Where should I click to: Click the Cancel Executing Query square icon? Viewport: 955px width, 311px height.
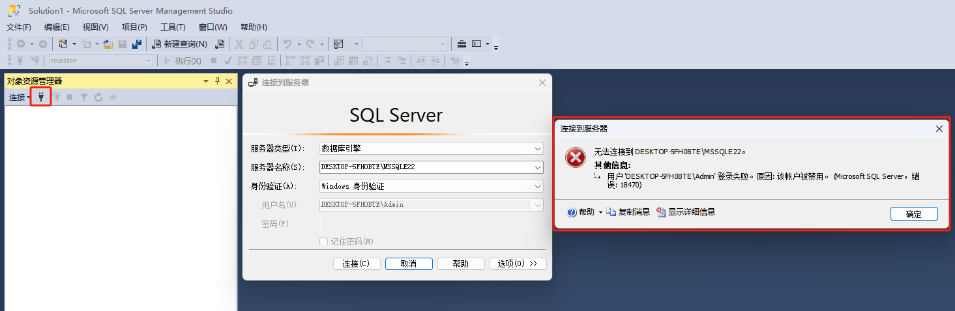click(x=214, y=61)
